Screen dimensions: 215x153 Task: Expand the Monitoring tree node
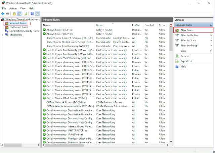point(3,35)
